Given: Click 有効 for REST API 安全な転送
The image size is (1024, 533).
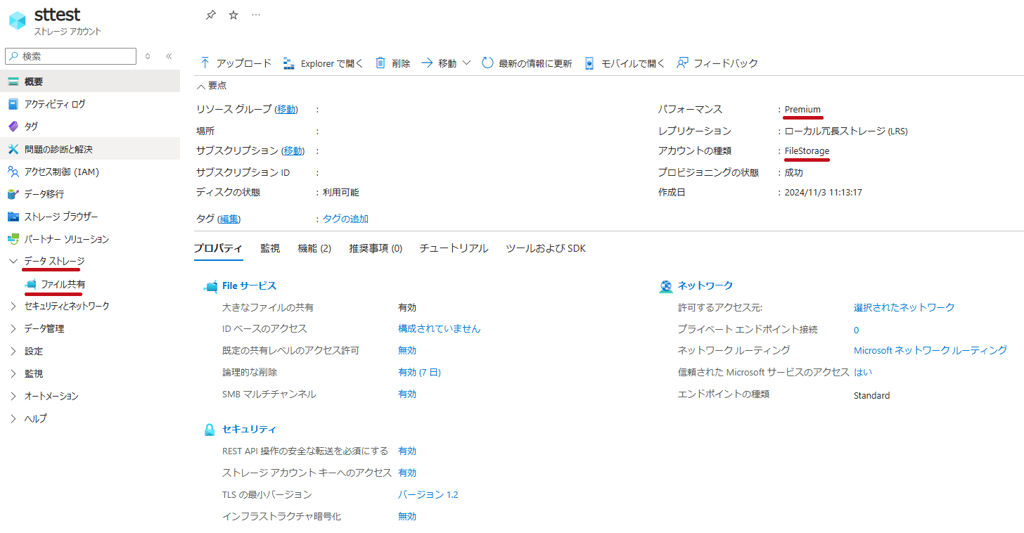Looking at the screenshot, I should (407, 451).
